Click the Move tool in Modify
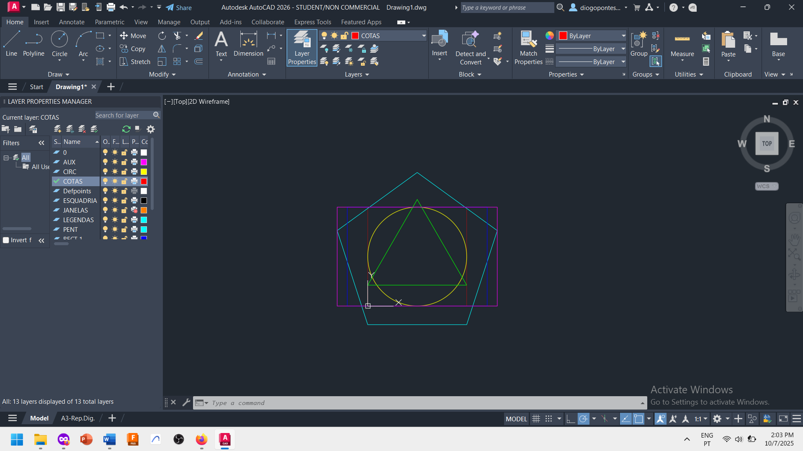The height and width of the screenshot is (451, 803). click(x=133, y=36)
